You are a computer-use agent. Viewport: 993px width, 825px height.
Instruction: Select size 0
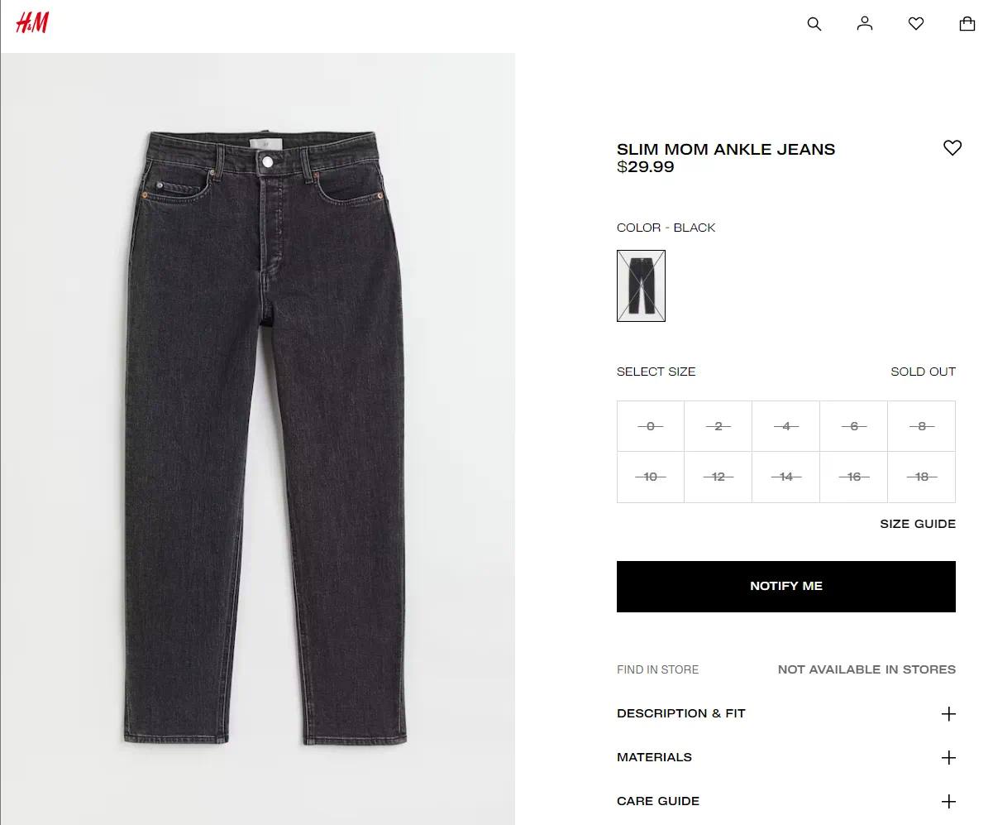coord(651,426)
